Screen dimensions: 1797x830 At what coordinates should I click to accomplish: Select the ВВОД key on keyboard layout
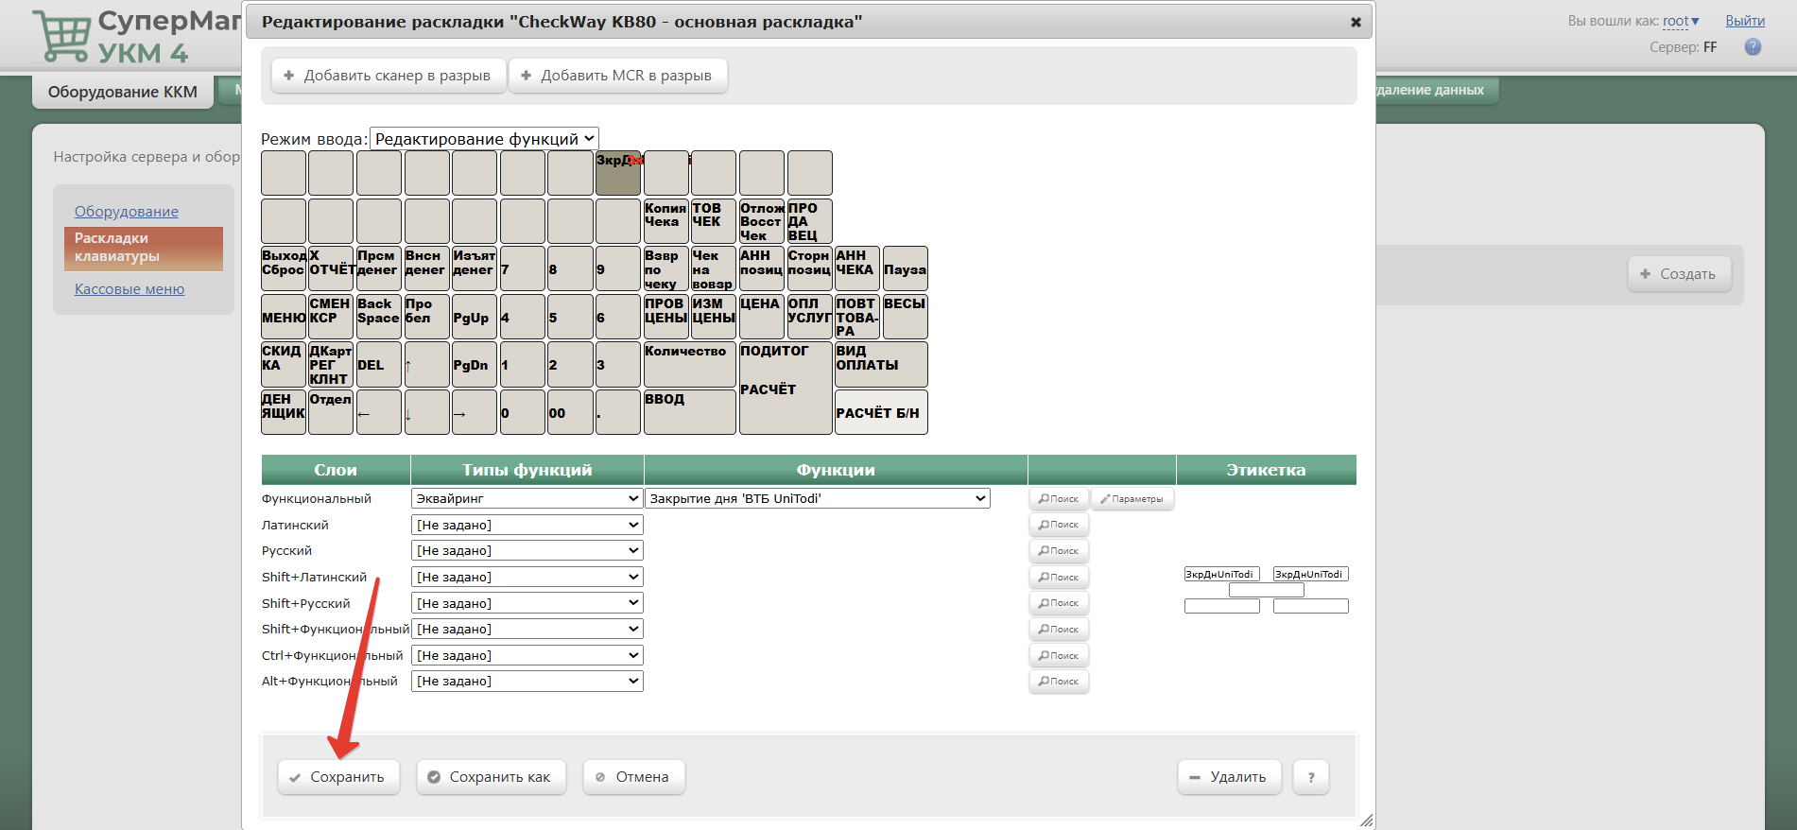click(x=689, y=412)
